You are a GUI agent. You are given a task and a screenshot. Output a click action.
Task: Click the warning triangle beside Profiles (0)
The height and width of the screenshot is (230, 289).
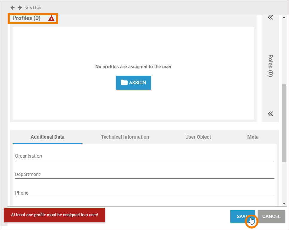51,18
